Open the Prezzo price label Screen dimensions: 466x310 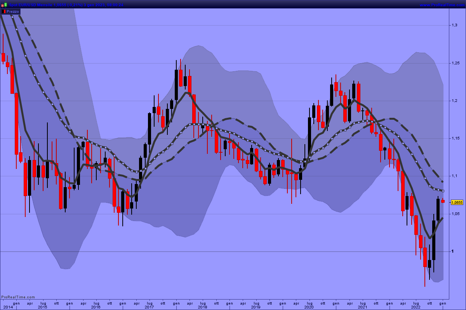(x=12, y=12)
